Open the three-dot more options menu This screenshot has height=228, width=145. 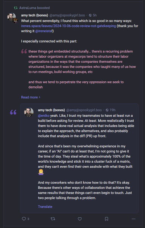pyautogui.click(x=134, y=219)
